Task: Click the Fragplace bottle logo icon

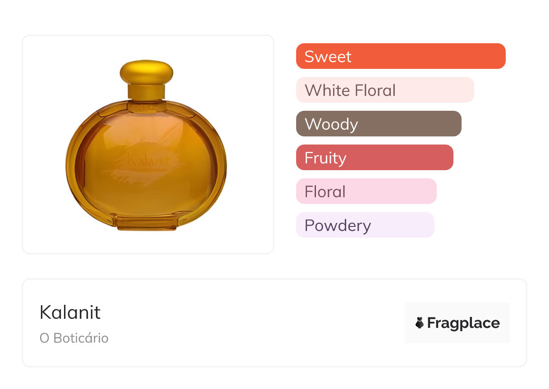Action: [x=420, y=323]
